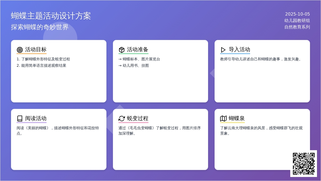Screen dimensions: 321x181
Task: Click the 幼儿园教研组 label
Action: [297, 21]
